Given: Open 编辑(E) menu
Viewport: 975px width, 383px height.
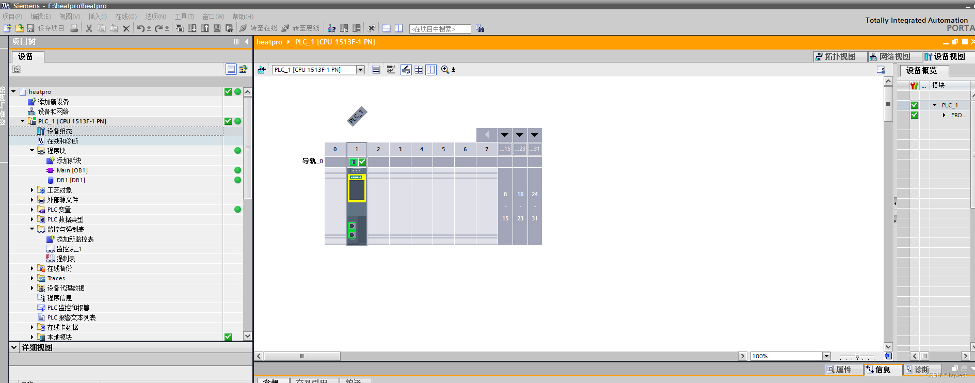Looking at the screenshot, I should pyautogui.click(x=41, y=17).
